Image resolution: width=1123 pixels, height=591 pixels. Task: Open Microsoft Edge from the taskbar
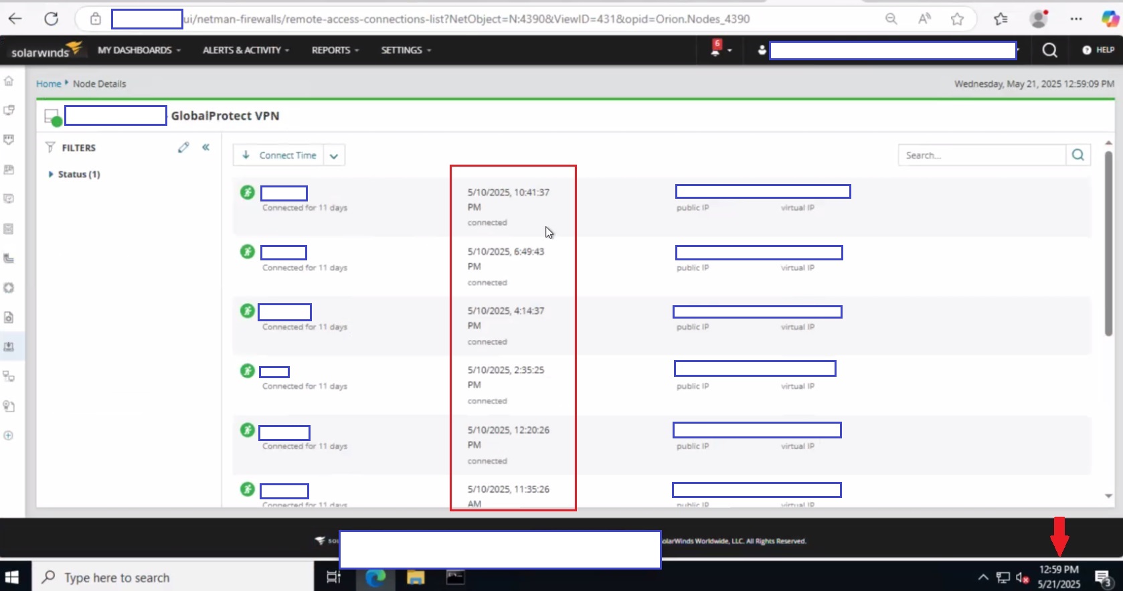(375, 577)
